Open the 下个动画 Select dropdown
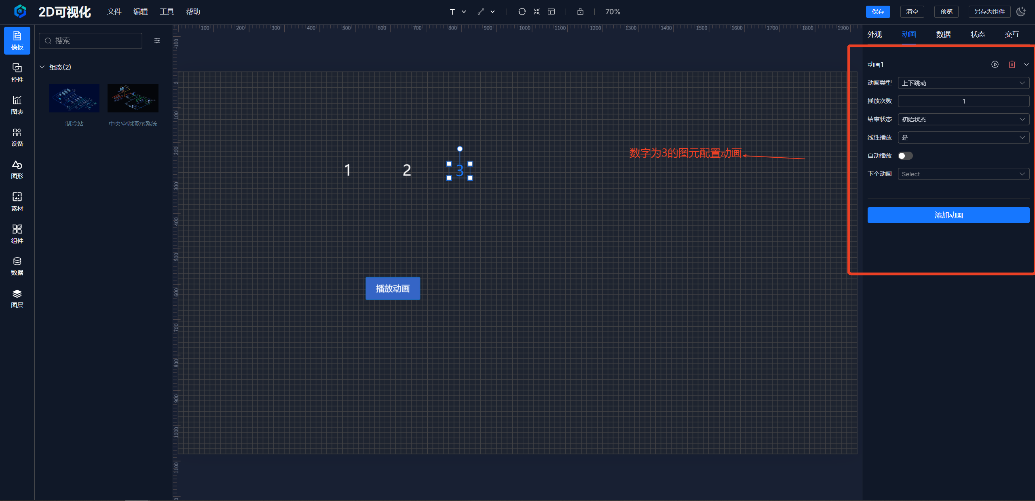This screenshot has height=501, width=1035. click(963, 174)
